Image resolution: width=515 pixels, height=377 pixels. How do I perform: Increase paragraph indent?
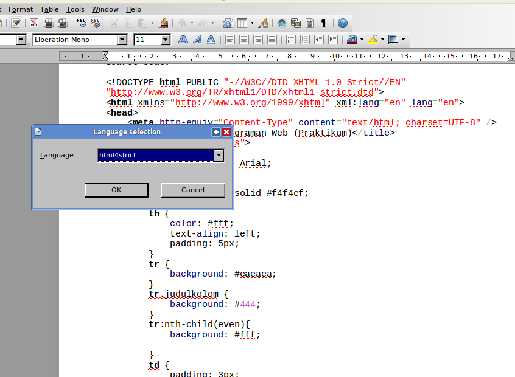coord(333,40)
